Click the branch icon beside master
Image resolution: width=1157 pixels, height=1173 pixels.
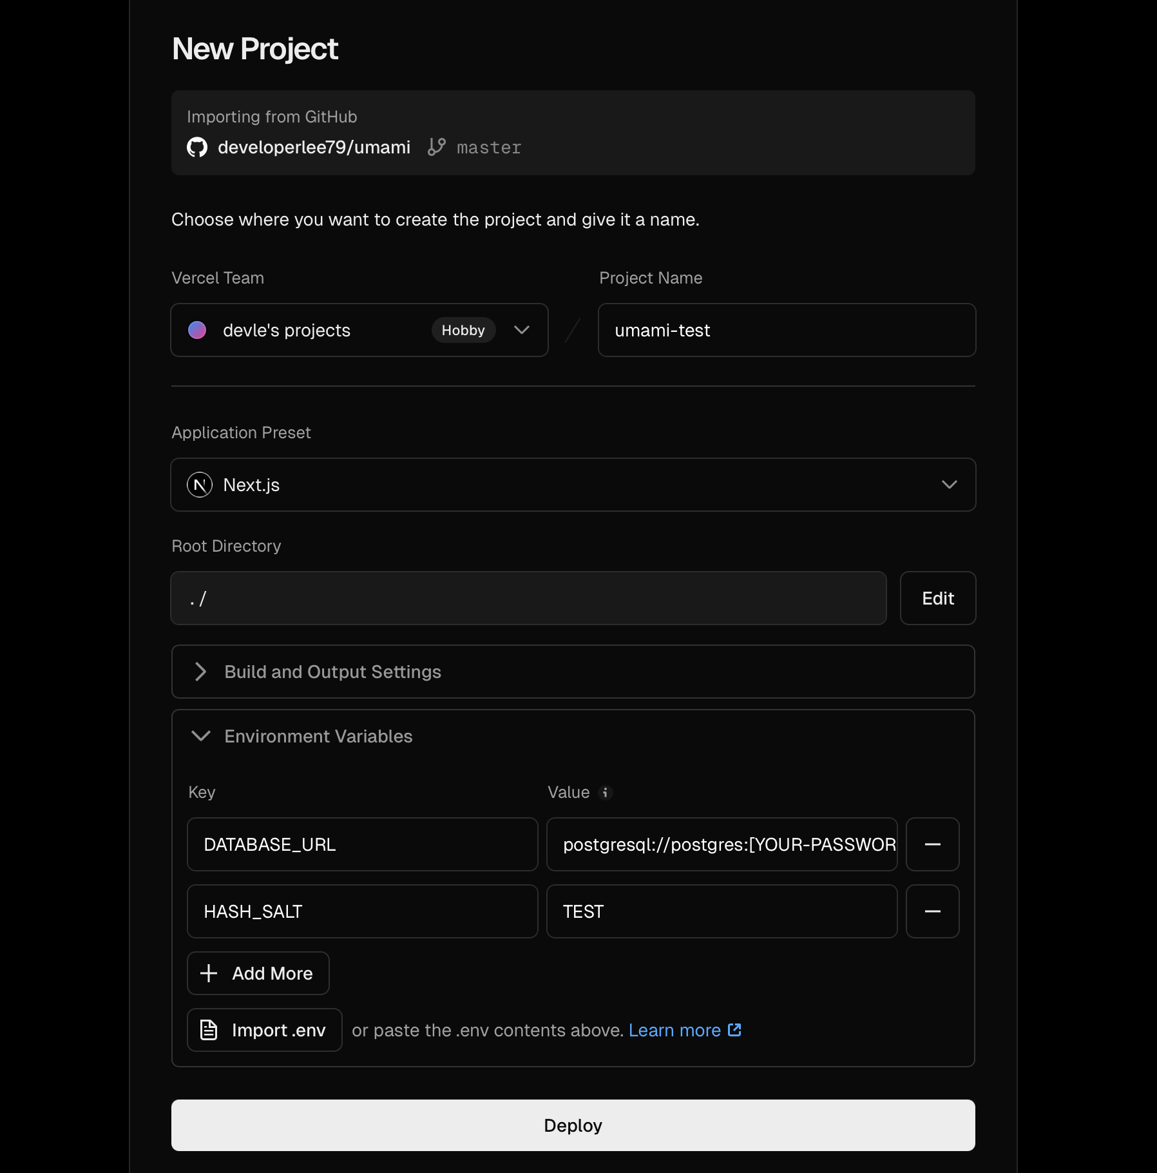point(436,147)
